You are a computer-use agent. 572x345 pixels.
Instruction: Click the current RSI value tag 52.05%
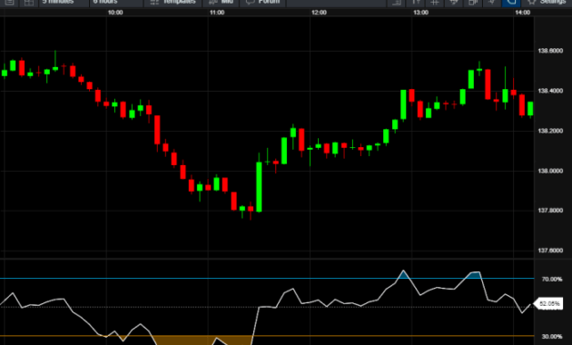coord(548,304)
